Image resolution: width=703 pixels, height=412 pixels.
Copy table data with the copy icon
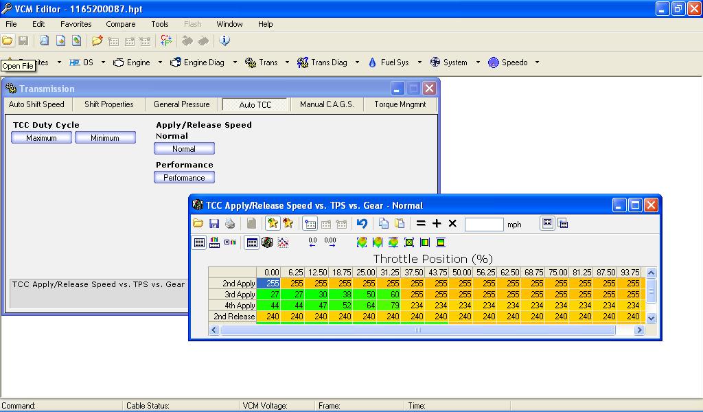click(x=383, y=223)
